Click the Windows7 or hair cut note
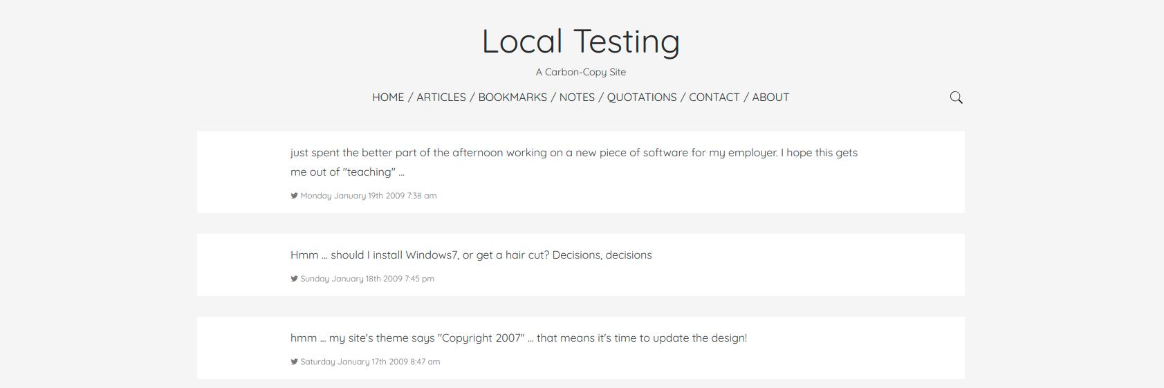This screenshot has height=388, width=1164. [x=471, y=255]
